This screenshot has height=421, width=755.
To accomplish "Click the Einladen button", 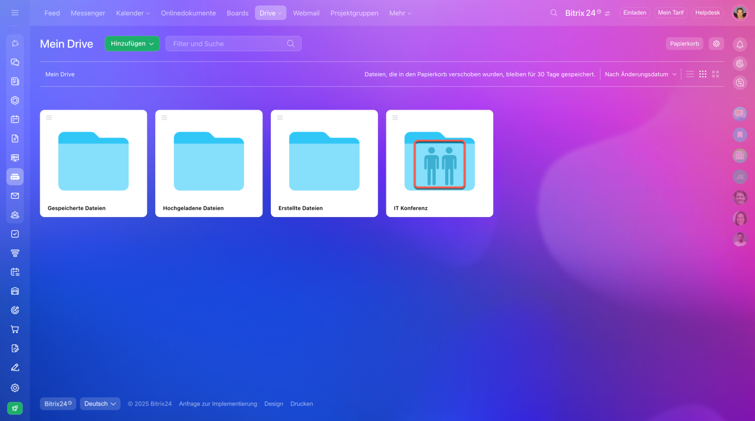I will coord(635,13).
